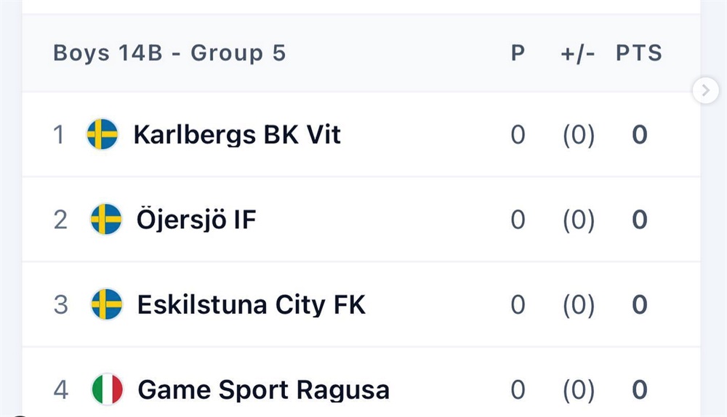Click the points value for Karlbergs BK Vit

[639, 135]
